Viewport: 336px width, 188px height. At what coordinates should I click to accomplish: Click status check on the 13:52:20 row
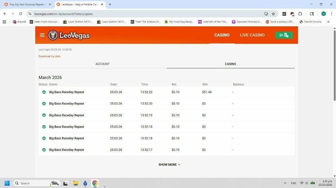[44, 104]
